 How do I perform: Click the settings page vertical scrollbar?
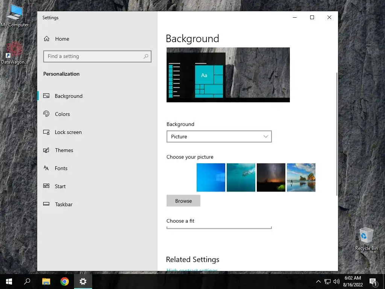pyautogui.click(x=336, y=134)
